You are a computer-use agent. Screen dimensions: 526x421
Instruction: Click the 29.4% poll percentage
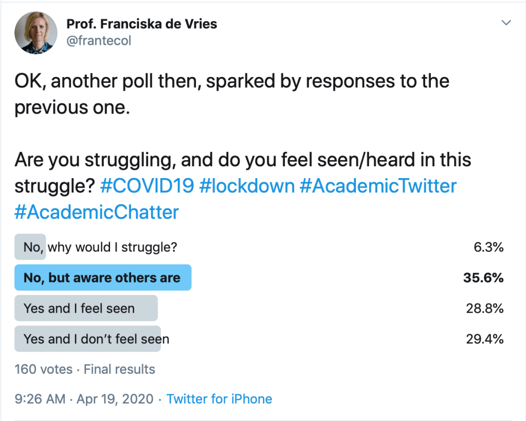tap(483, 339)
